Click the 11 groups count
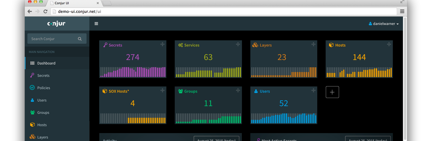The image size is (424, 141). coord(208,103)
